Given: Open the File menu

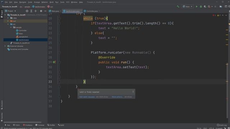Looking at the screenshot, I should 6,2.
